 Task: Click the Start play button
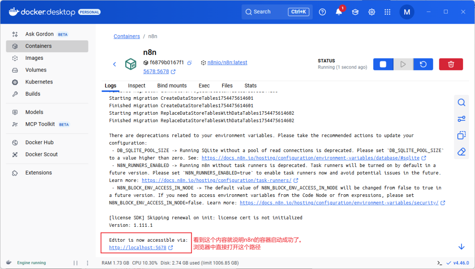pos(403,64)
